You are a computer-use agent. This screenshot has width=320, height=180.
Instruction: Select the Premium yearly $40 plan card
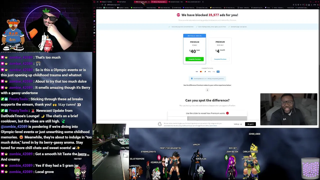(194, 49)
